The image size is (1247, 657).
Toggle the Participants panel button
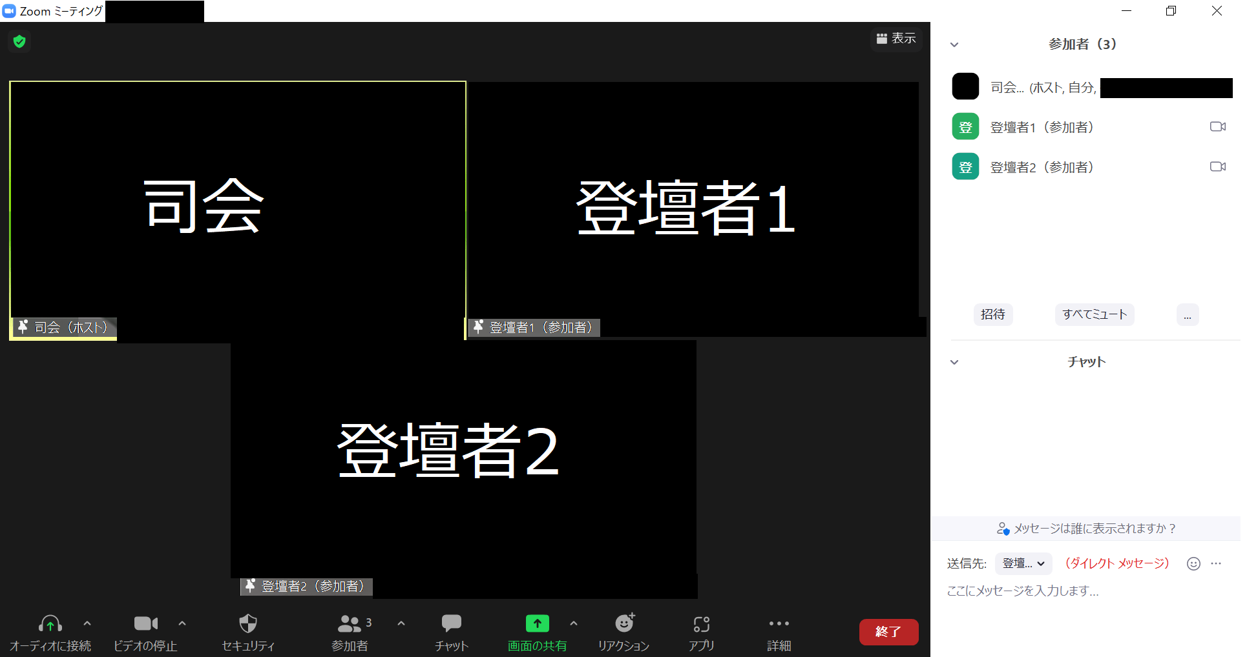point(350,624)
